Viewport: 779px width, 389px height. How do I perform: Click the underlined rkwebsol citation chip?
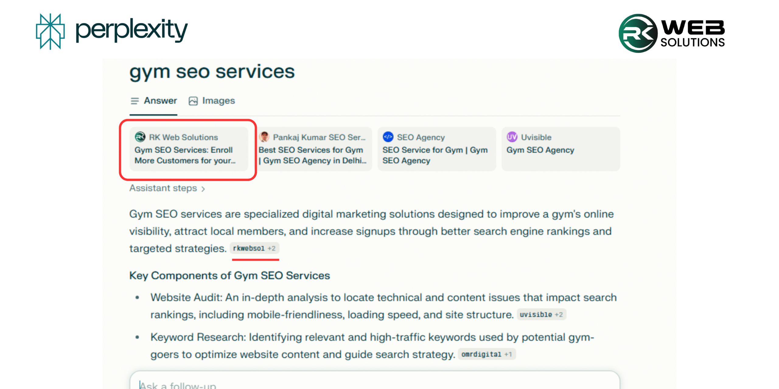click(255, 248)
